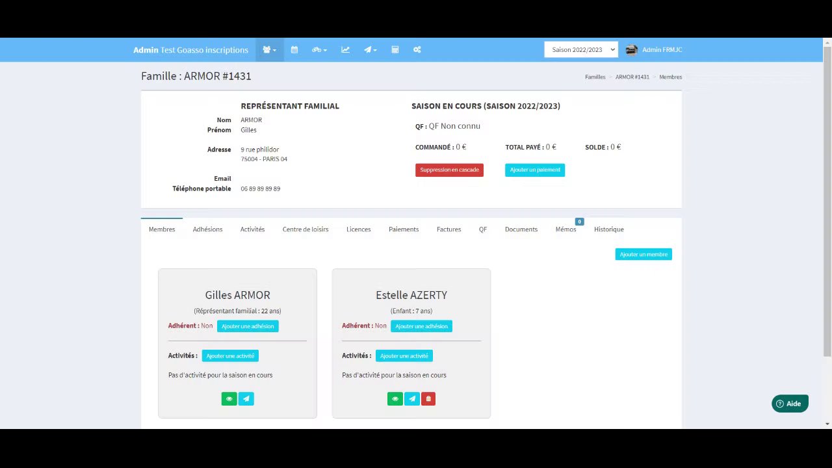Click the SOLDE : 0 € value
The image size is (832, 468).
click(603, 147)
